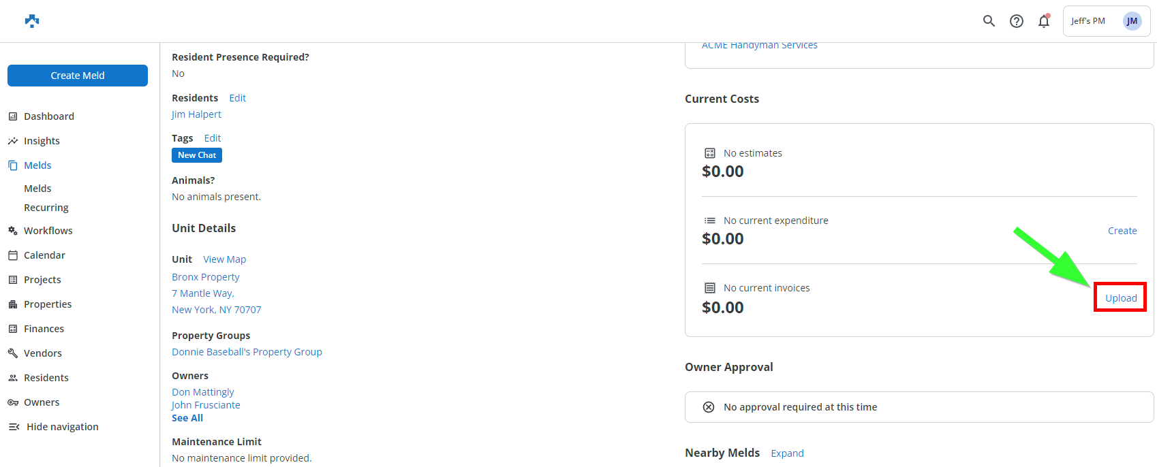Screen dimensions: 1157x467
Task: Go to Insights in sidebar
Action: coord(42,141)
